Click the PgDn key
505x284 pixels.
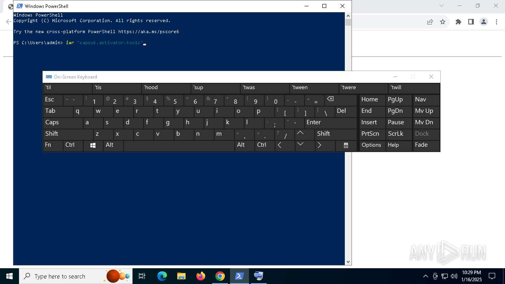[399, 111]
